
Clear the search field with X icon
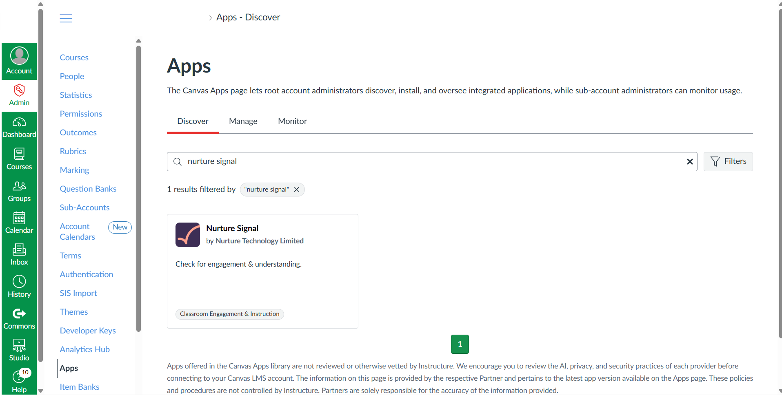pyautogui.click(x=690, y=161)
